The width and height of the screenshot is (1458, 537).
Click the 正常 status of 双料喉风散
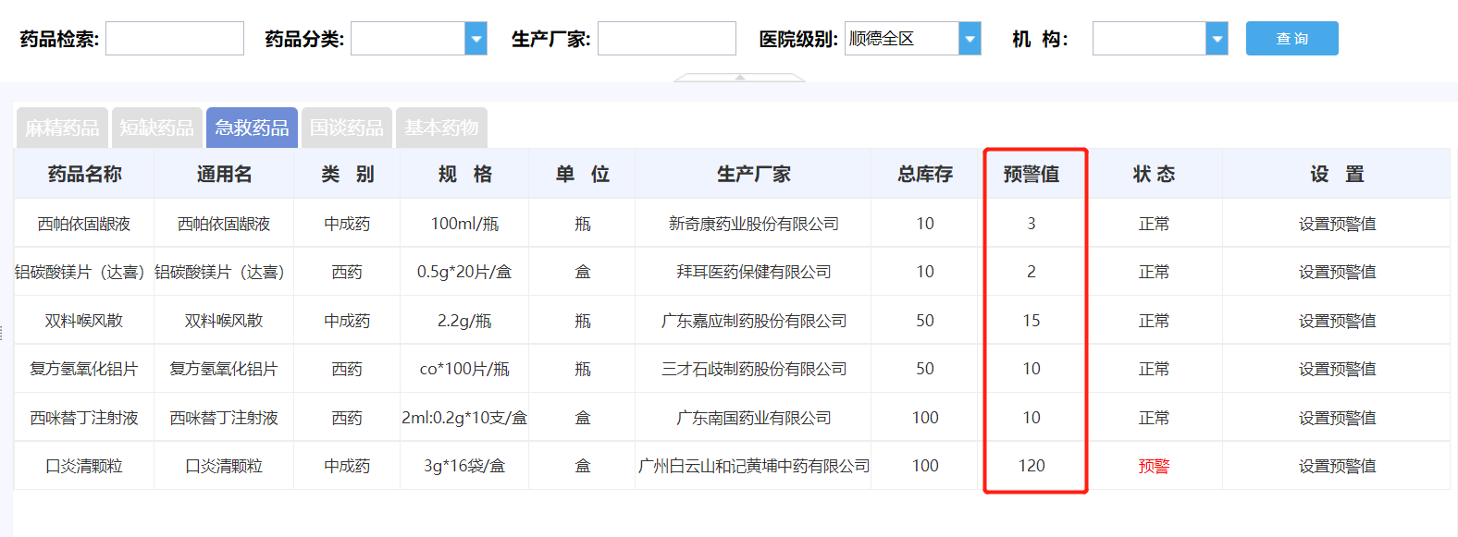point(1154,321)
